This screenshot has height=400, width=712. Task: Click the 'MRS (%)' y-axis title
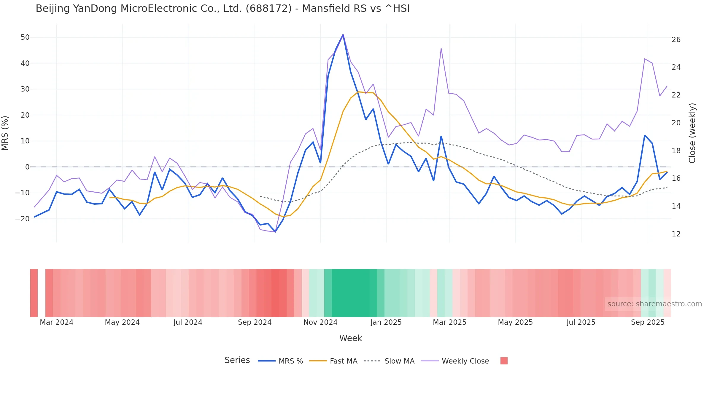(5, 133)
